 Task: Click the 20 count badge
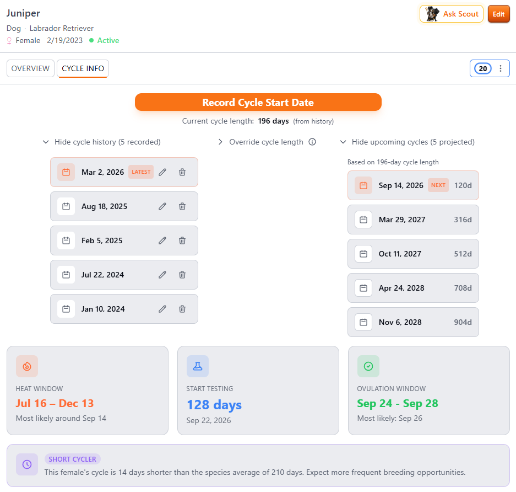point(483,68)
